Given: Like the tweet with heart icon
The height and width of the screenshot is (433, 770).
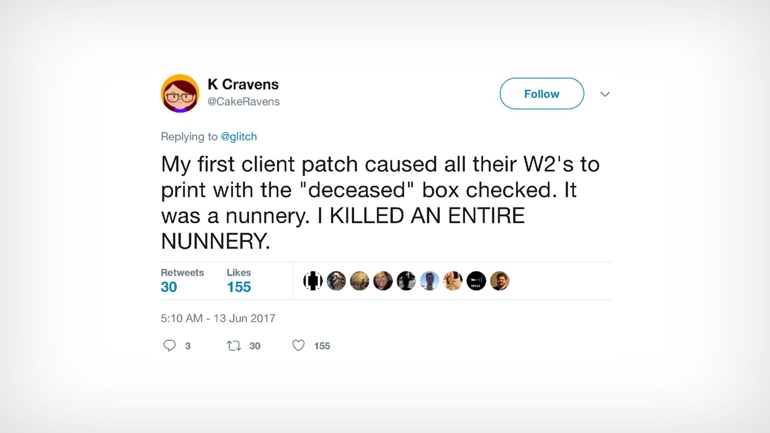Looking at the screenshot, I should coord(298,345).
